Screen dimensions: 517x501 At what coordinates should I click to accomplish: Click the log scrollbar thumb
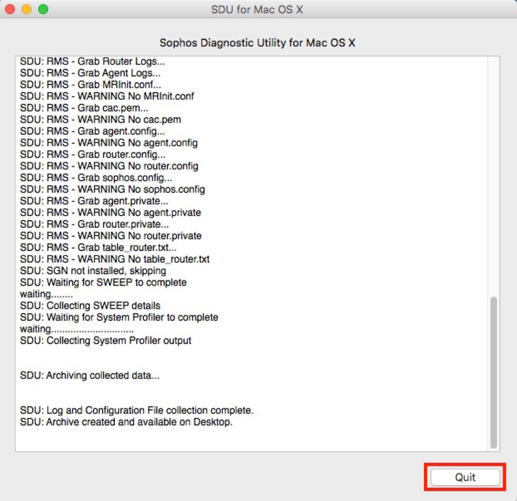(x=493, y=372)
